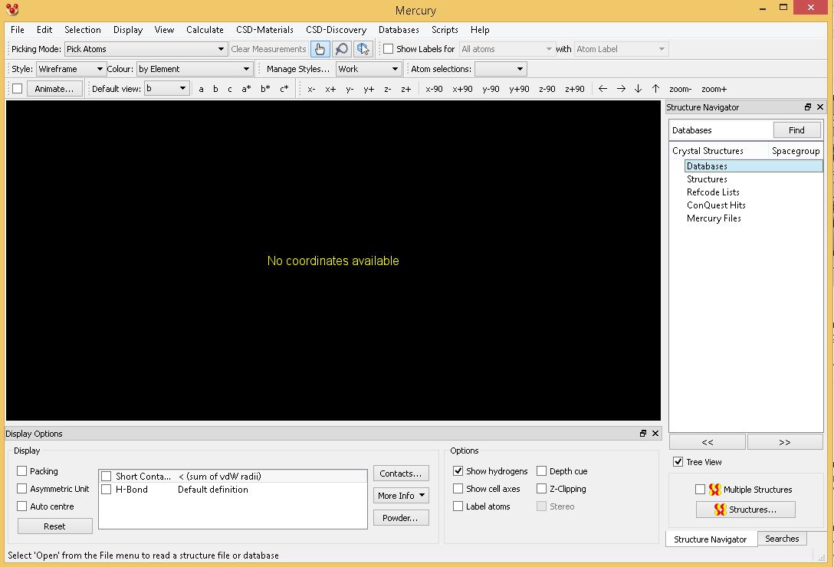Click the Mercury app logo icon

click(11, 9)
